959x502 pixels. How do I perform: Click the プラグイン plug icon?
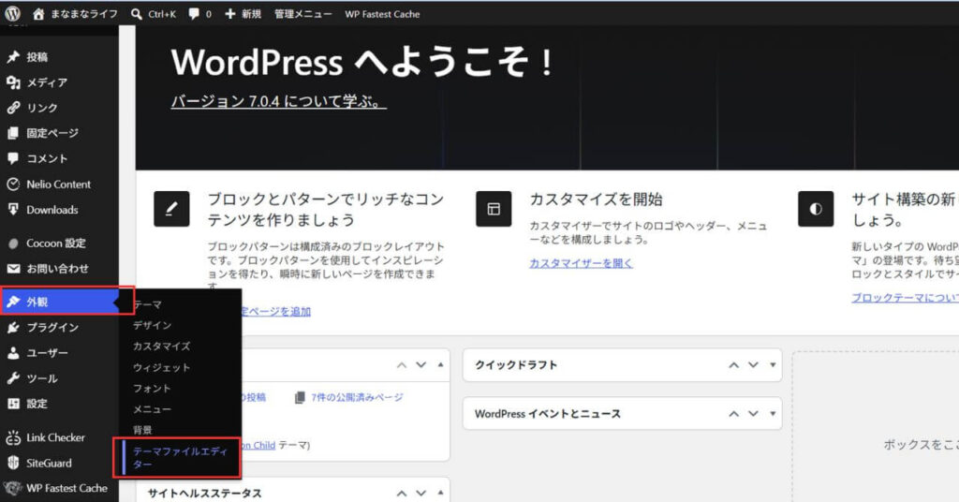(x=13, y=328)
